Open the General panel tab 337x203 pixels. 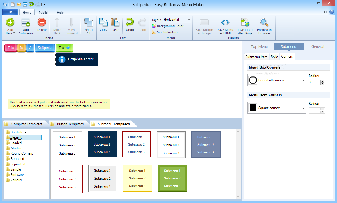318,47
